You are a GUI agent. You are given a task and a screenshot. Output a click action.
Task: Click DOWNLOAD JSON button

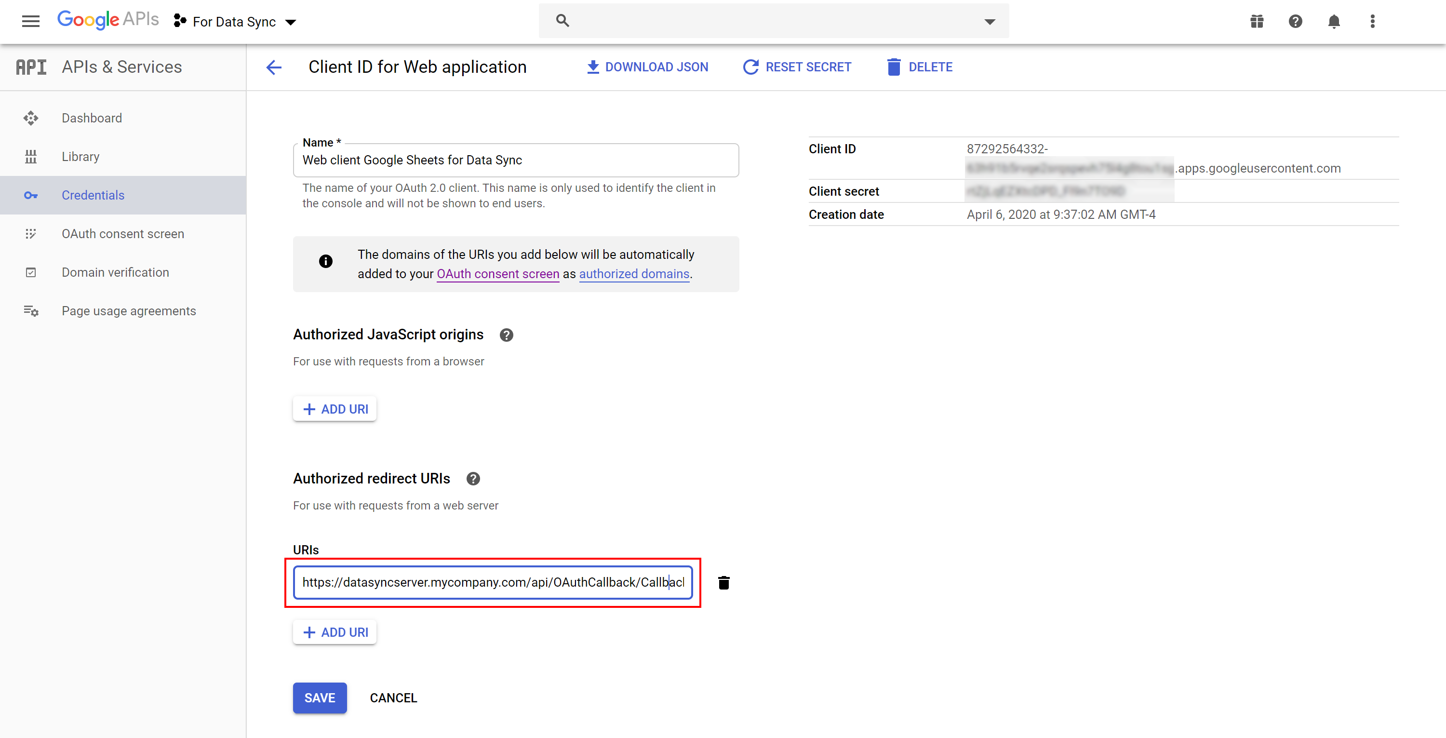[647, 67]
